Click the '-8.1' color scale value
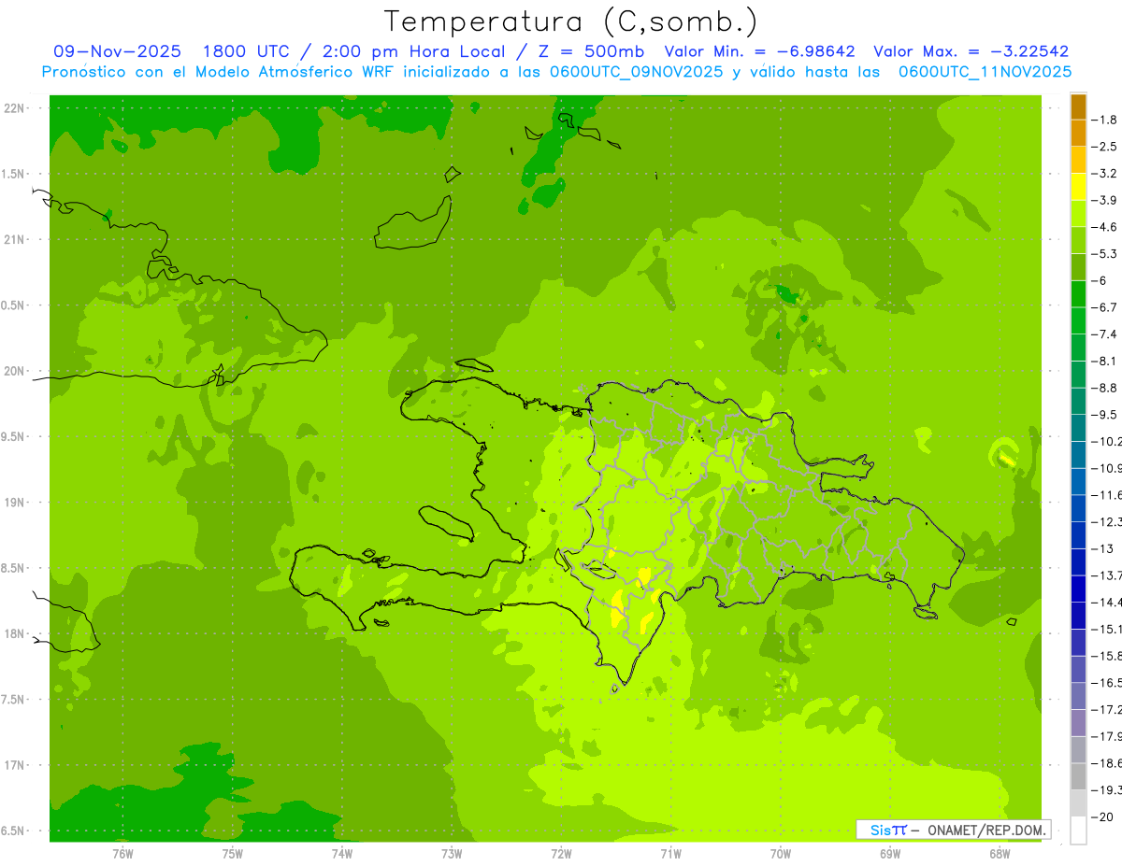The width and height of the screenshot is (1122, 866). [x=1103, y=362]
